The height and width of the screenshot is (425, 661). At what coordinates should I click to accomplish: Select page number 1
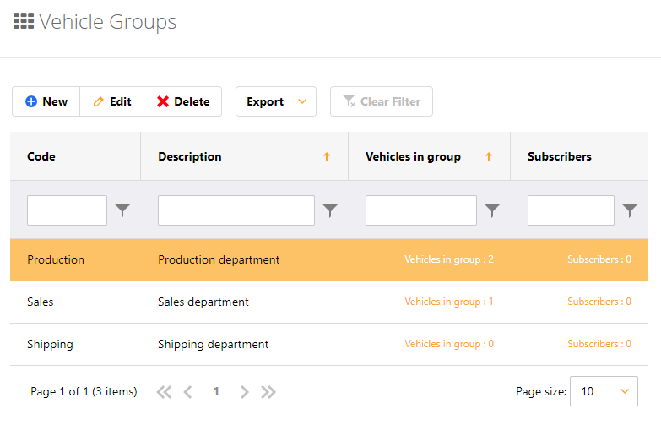tap(216, 392)
